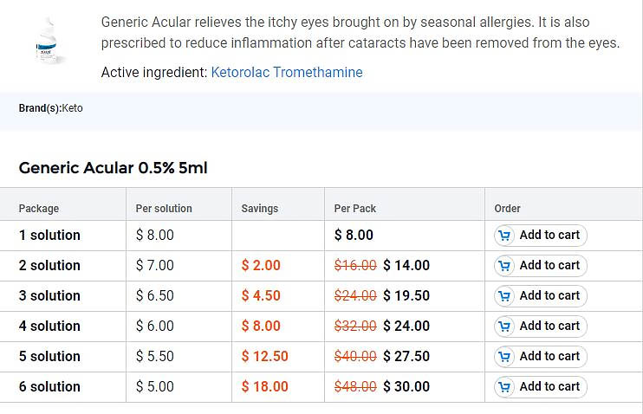Click the Generic Acular 0.5% 5ml heading
The width and height of the screenshot is (643, 414).
pyautogui.click(x=113, y=168)
